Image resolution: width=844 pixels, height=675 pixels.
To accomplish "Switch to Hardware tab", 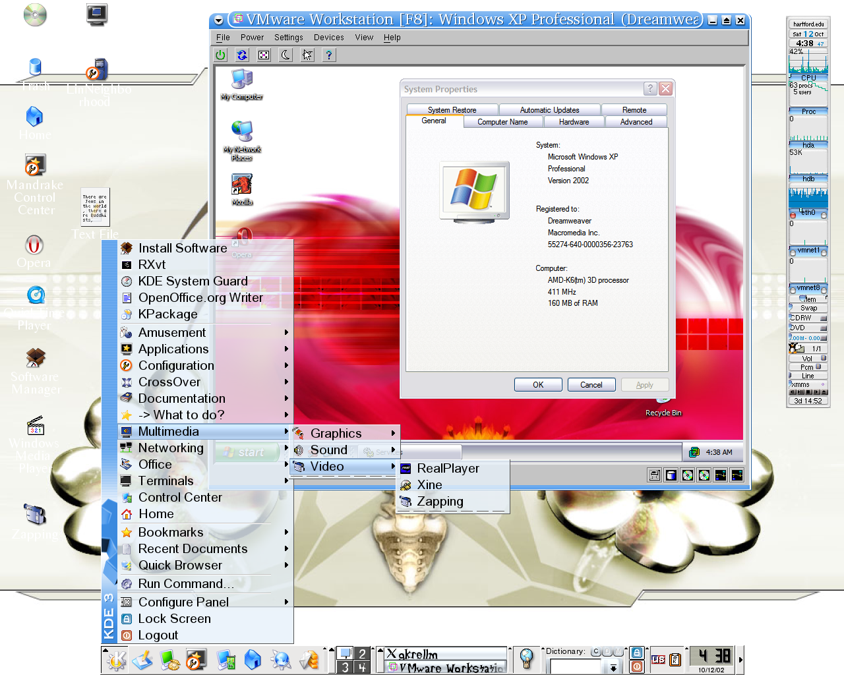I will point(574,122).
